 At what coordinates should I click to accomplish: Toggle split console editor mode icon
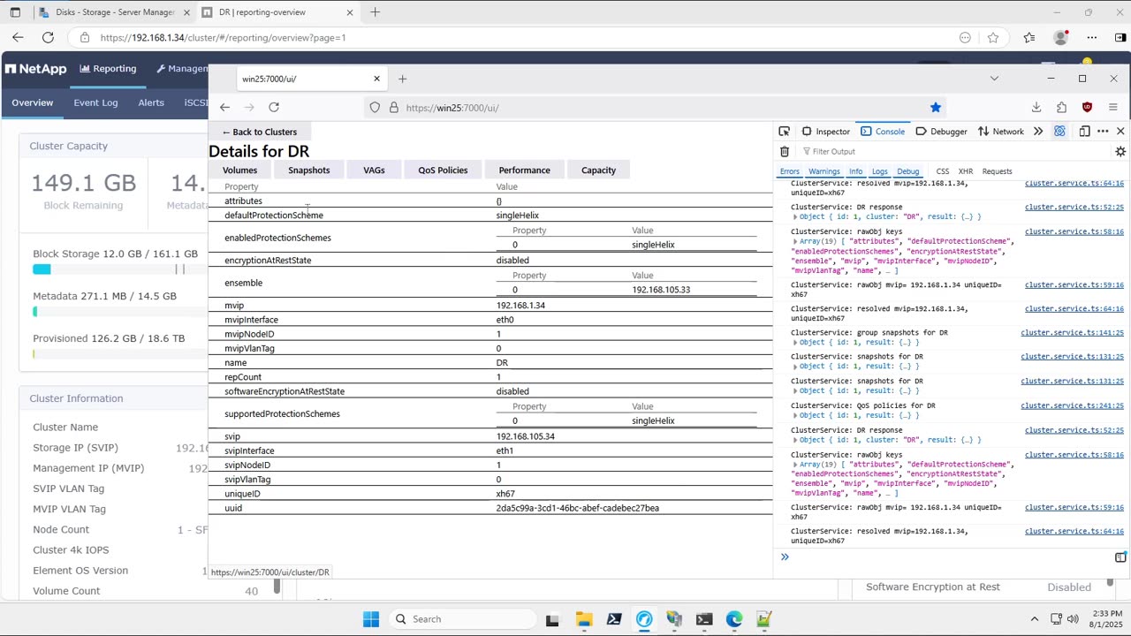pos(1120,556)
